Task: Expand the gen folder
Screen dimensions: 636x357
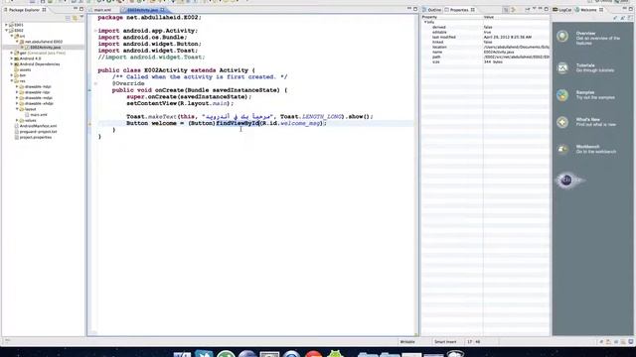Action: pyautogui.click(x=12, y=53)
